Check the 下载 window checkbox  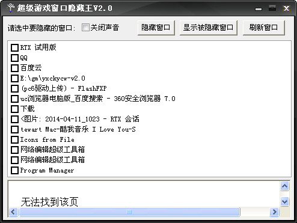[14, 109]
